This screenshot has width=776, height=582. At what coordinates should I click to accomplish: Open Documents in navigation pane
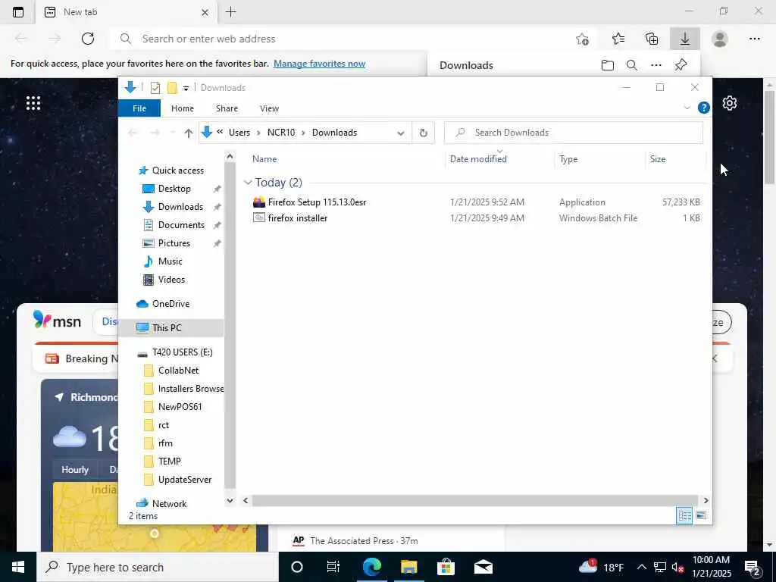tap(181, 224)
